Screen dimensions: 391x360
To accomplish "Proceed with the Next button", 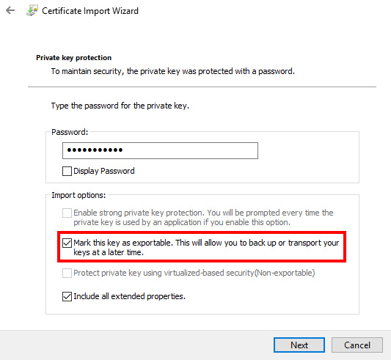I will [x=299, y=345].
